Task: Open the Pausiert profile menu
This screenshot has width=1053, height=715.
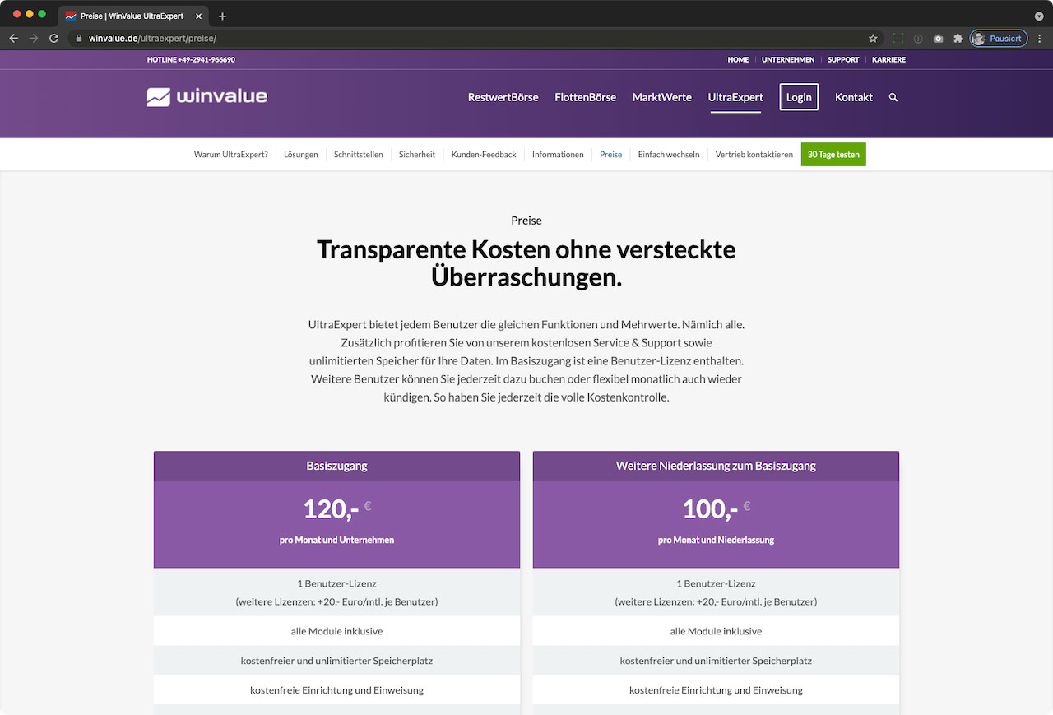Action: [999, 38]
